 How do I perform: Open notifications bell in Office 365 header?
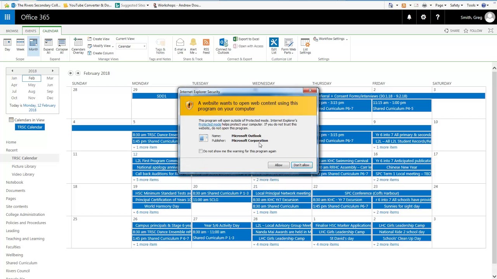click(409, 17)
